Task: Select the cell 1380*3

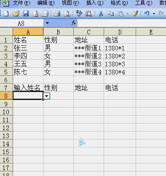Action: click(x=120, y=64)
